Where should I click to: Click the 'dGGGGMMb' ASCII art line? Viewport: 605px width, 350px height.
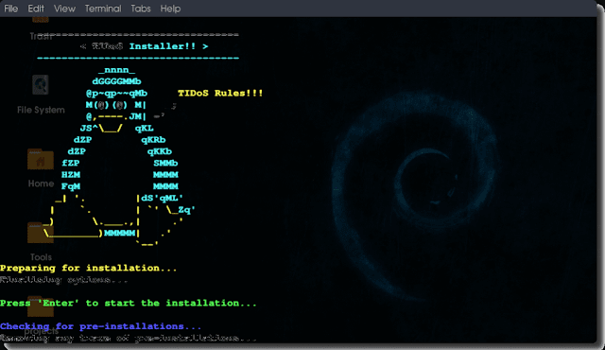pos(116,81)
